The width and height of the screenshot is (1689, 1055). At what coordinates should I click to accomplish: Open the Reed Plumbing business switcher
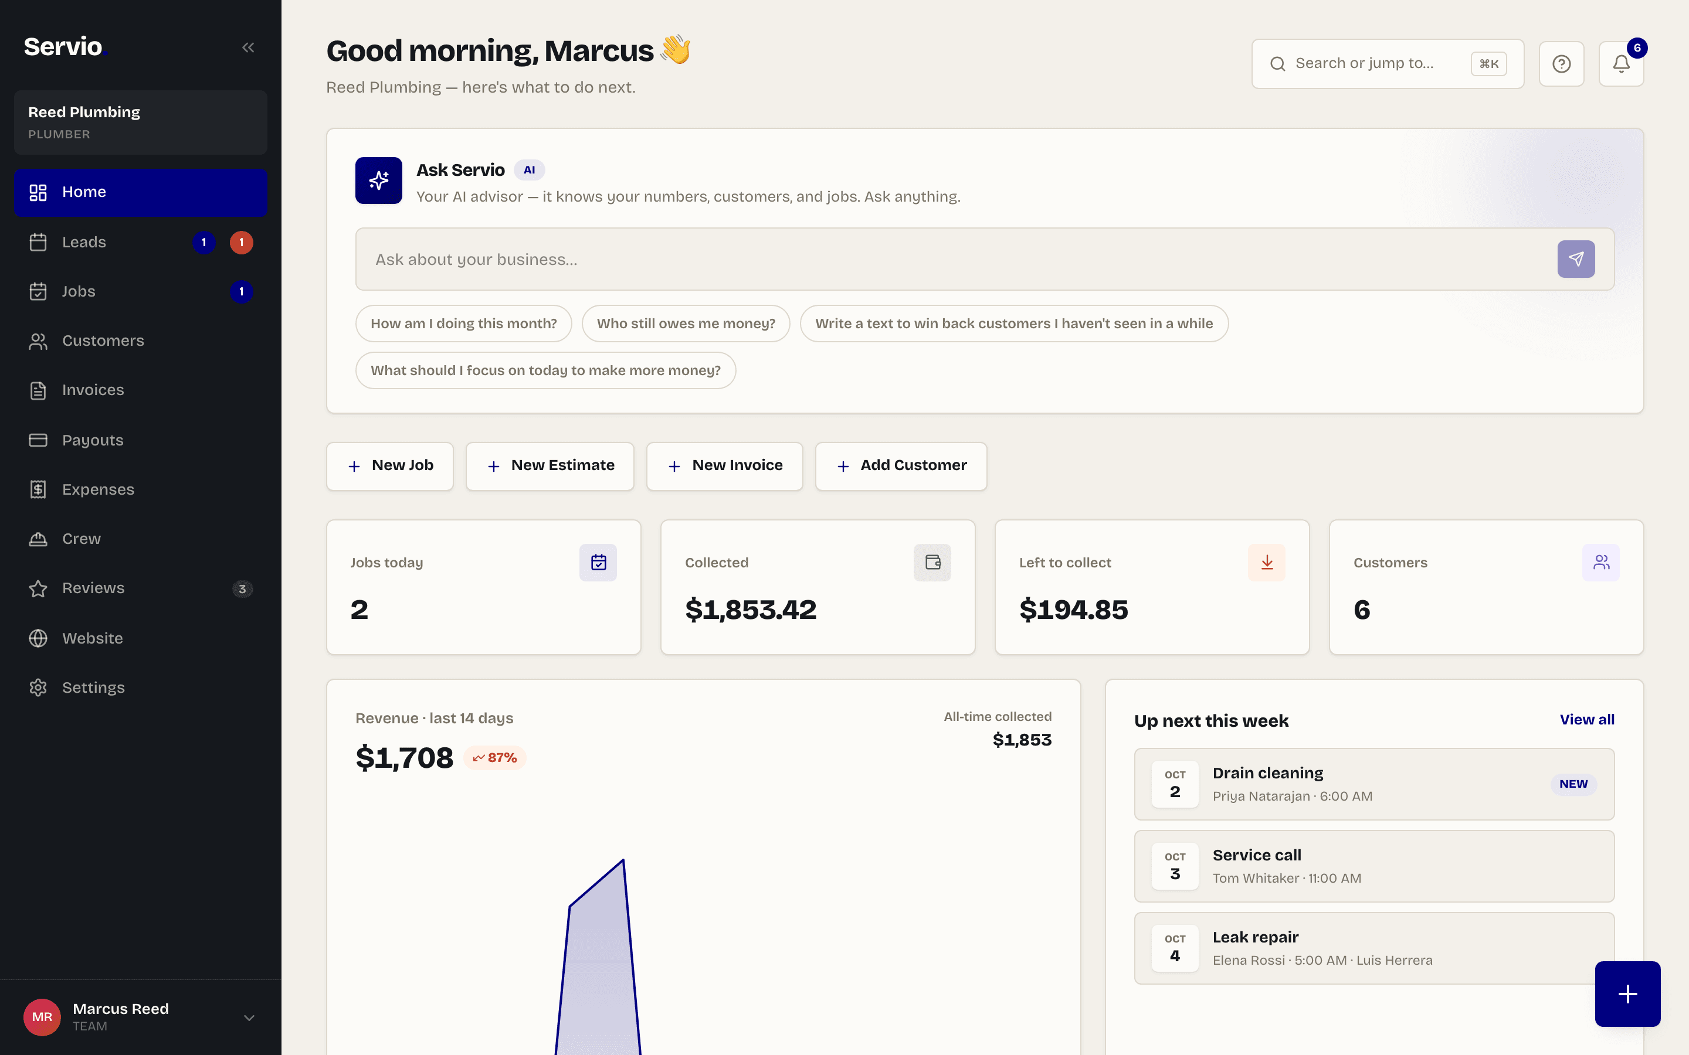point(140,122)
